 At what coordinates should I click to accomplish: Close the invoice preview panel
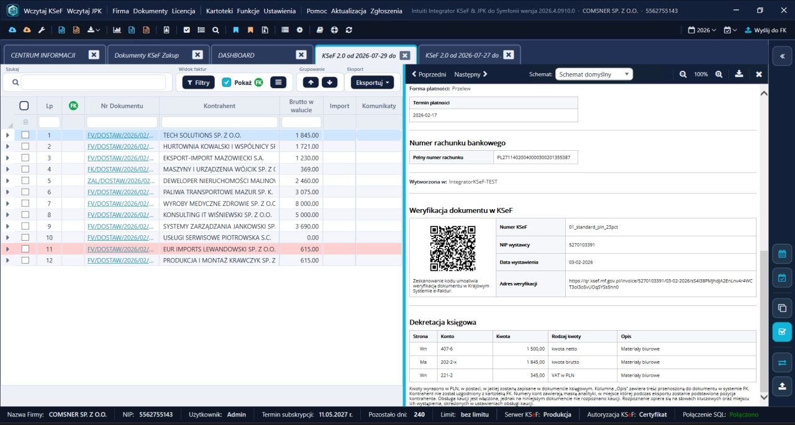coord(759,74)
